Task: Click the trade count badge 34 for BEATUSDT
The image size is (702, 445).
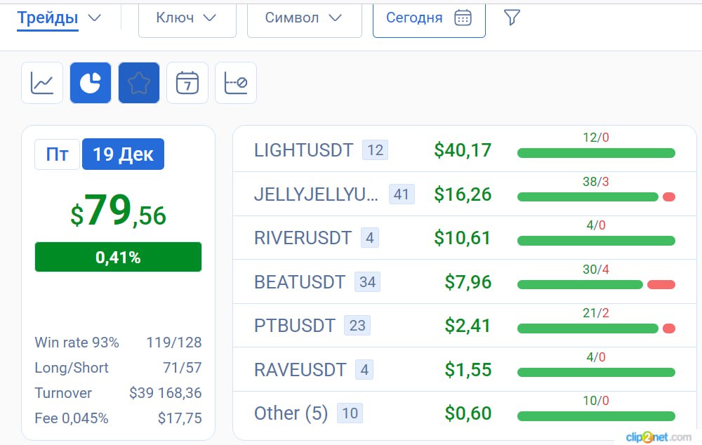Action: click(x=367, y=282)
